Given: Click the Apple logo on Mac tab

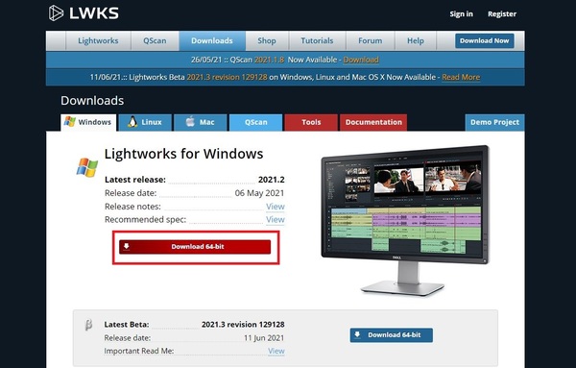Looking at the screenshot, I should (x=190, y=121).
